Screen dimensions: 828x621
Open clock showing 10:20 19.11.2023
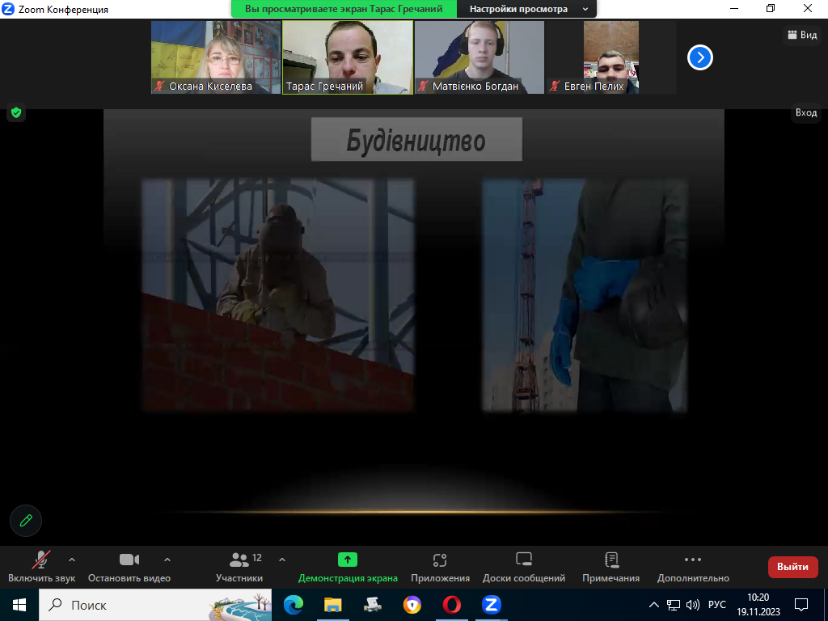758,605
